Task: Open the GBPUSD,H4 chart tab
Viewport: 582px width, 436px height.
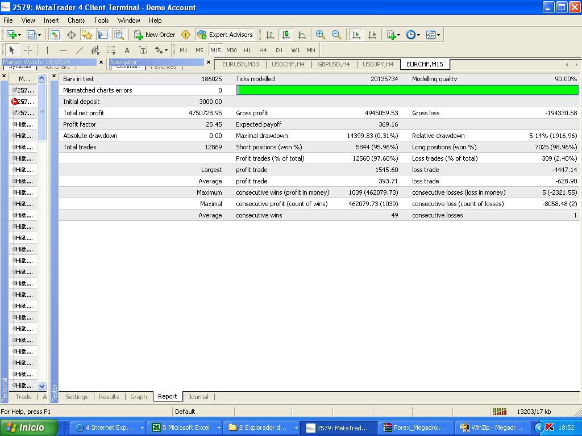Action: click(334, 64)
